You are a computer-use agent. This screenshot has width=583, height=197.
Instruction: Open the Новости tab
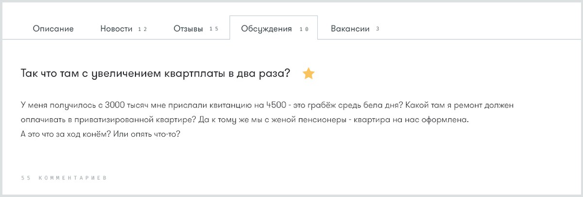click(116, 29)
